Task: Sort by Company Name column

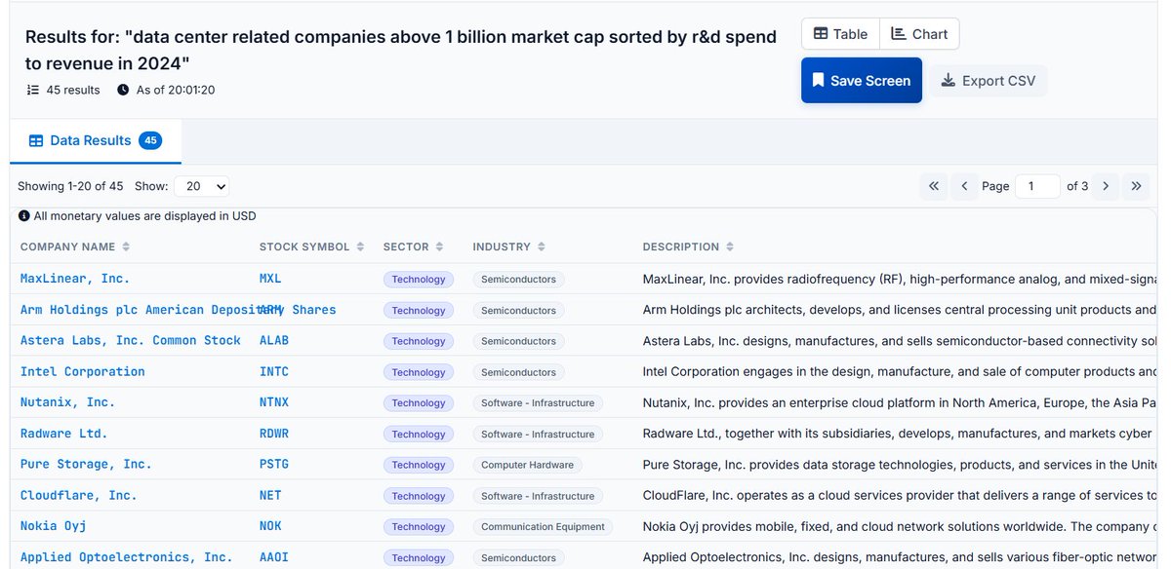Action: point(75,247)
